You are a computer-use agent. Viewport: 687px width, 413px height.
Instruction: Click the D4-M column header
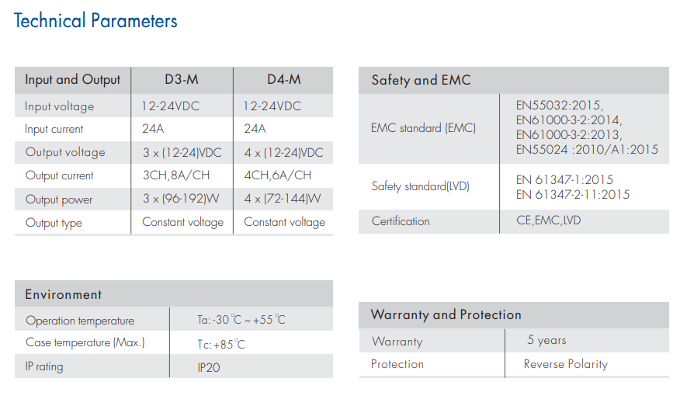pos(284,79)
